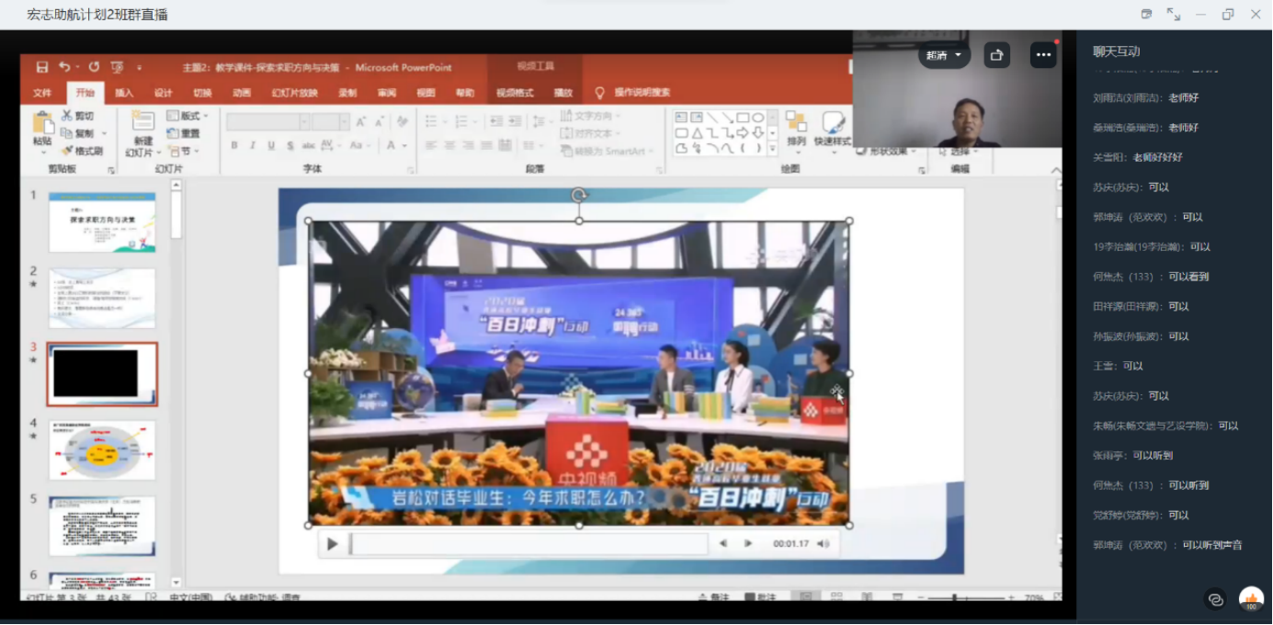Click the Copy (复制) button
The image size is (1273, 625).
pyautogui.click(x=79, y=133)
